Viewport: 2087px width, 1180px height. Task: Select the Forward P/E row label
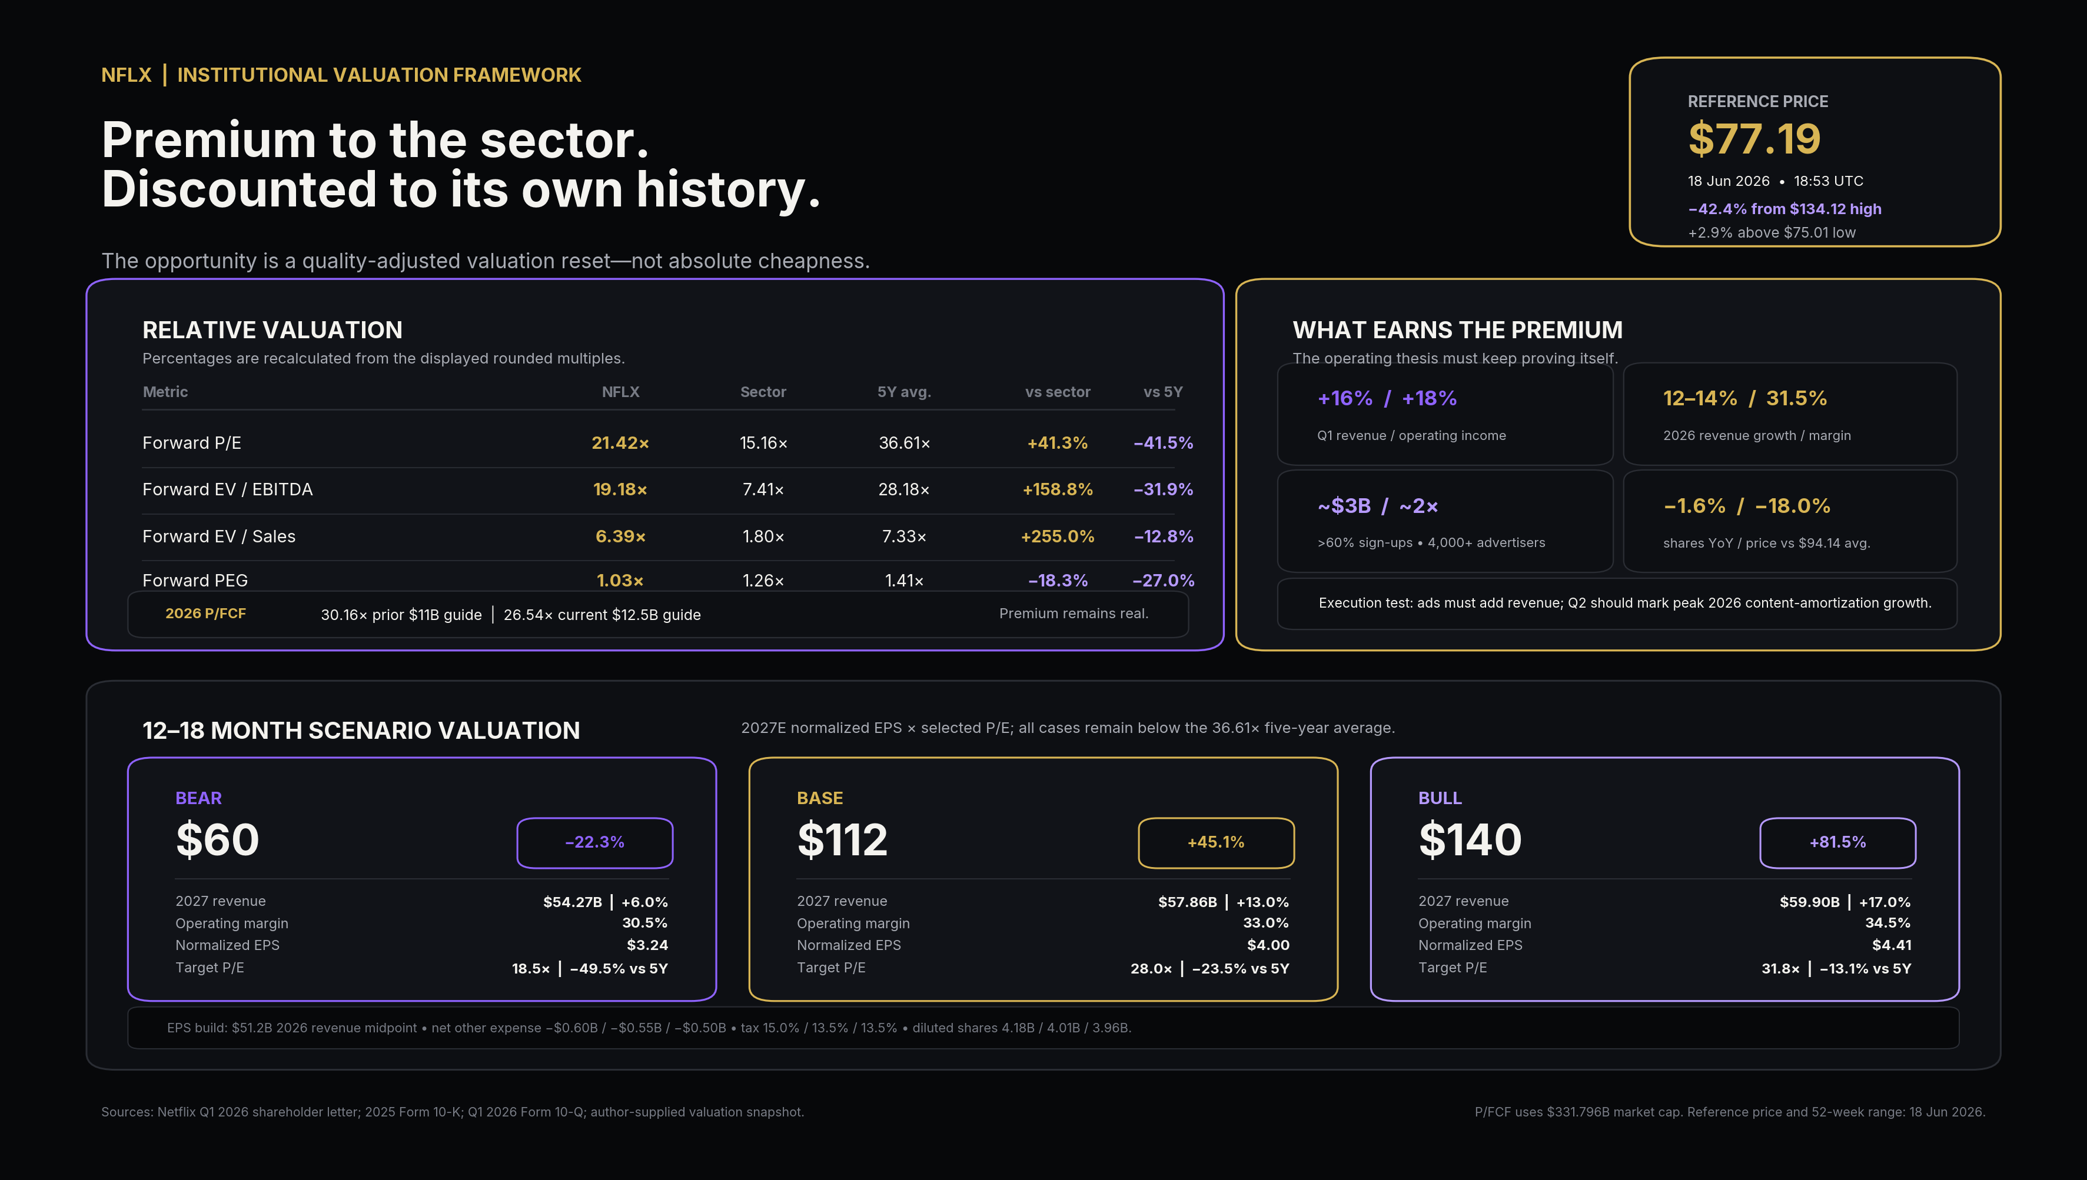[191, 442]
